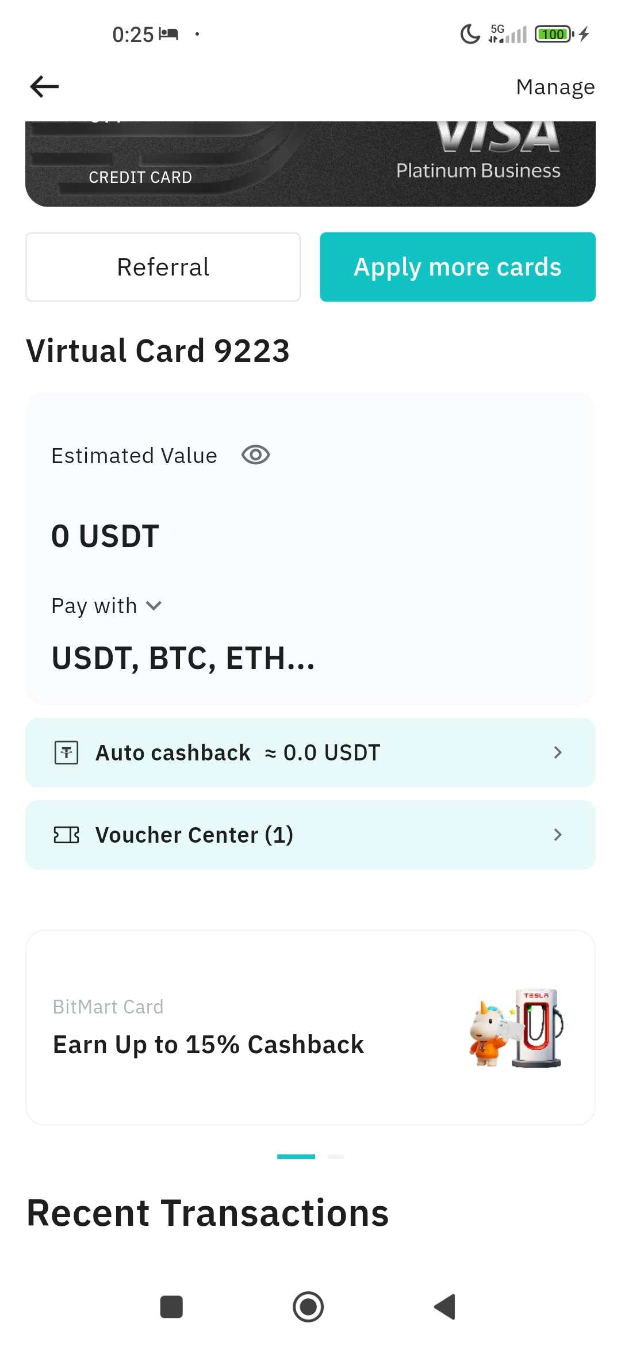This screenshot has width=621, height=1346.
Task: Select the Auto cashback row
Action: pyautogui.click(x=310, y=752)
